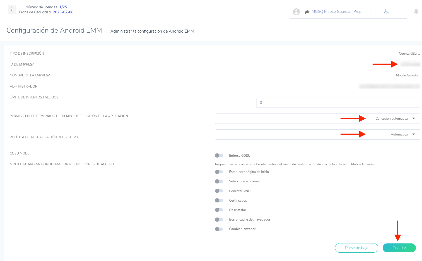Select MGSQ Mobile Guardian Prep school link

(x=336, y=12)
